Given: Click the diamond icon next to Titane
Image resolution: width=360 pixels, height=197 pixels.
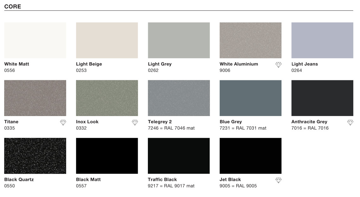Looking at the screenshot, I should (63, 122).
